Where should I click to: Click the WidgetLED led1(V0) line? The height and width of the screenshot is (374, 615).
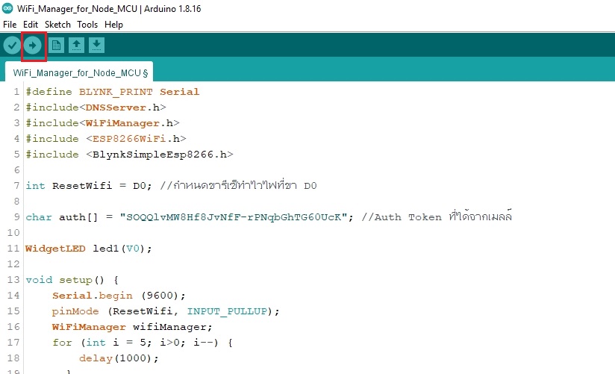point(88,249)
